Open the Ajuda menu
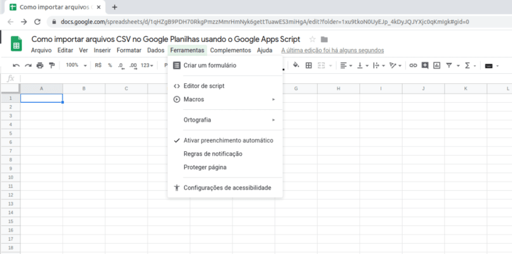Viewport: 512px width, 254px height. (265, 50)
